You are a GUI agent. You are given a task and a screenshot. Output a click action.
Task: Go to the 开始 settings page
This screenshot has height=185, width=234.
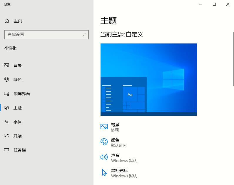pyautogui.click(x=17, y=136)
